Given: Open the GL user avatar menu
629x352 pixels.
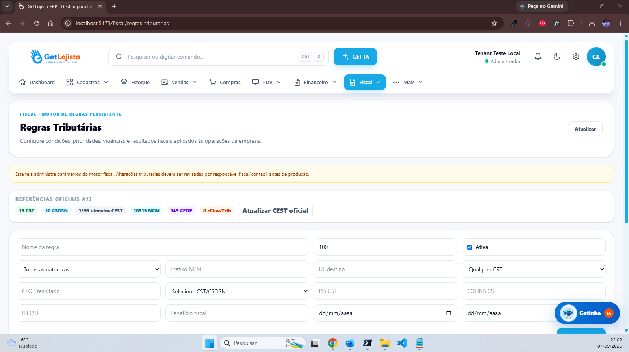Looking at the screenshot, I should [x=596, y=57].
